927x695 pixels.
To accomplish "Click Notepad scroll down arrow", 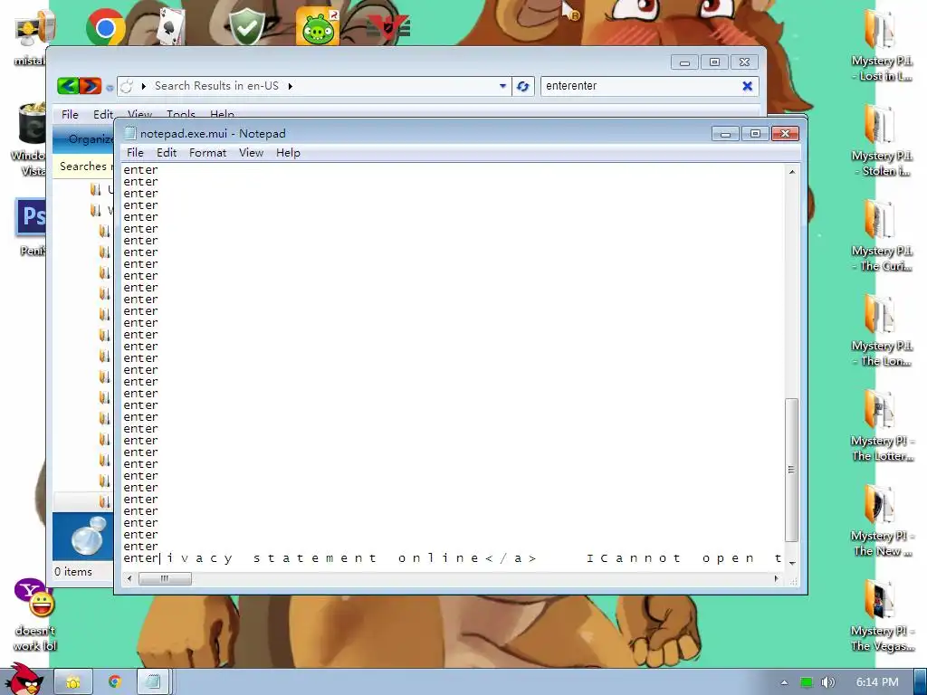I will tap(791, 563).
